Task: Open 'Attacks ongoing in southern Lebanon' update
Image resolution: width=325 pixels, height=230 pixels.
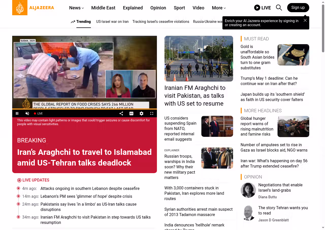Action: pos(90,188)
